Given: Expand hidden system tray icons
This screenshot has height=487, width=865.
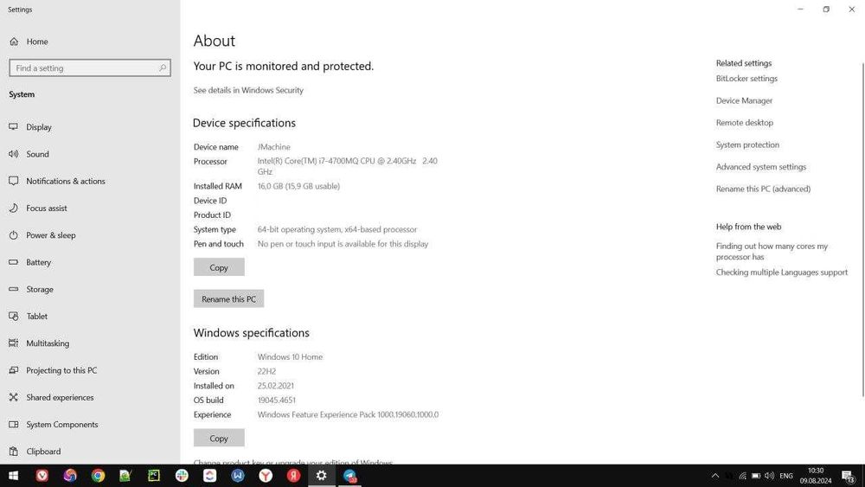Looking at the screenshot, I should coord(715,476).
